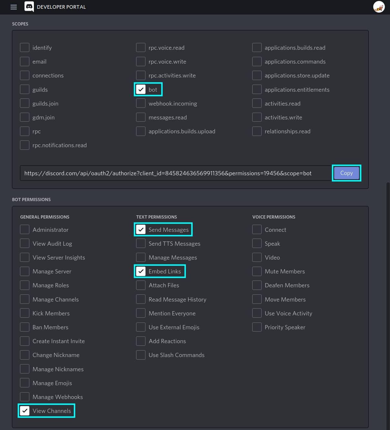Check Speak voice permission
The width and height of the screenshot is (390, 430).
pos(257,243)
